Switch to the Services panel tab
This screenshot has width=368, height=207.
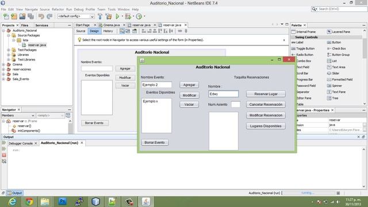click(x=41, y=25)
